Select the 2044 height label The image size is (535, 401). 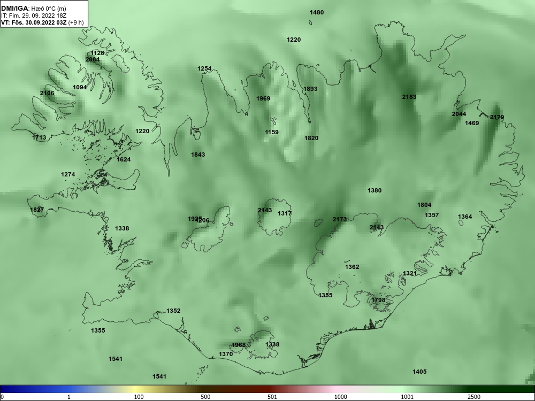point(459,114)
